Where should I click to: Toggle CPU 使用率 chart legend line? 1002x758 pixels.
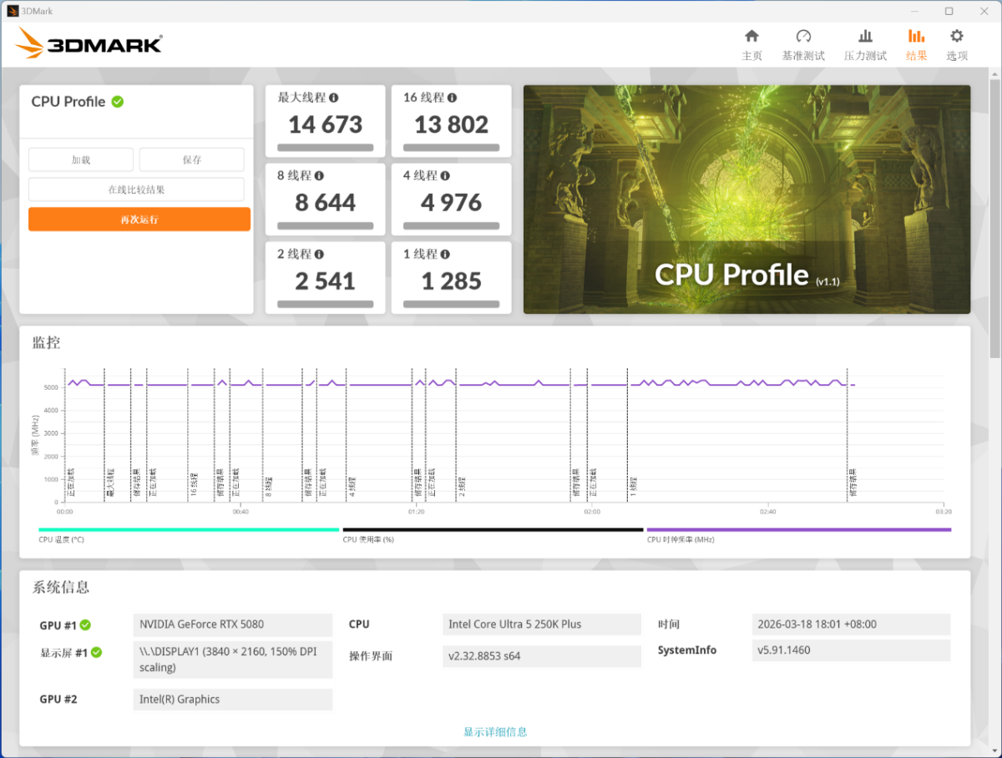pos(493,529)
